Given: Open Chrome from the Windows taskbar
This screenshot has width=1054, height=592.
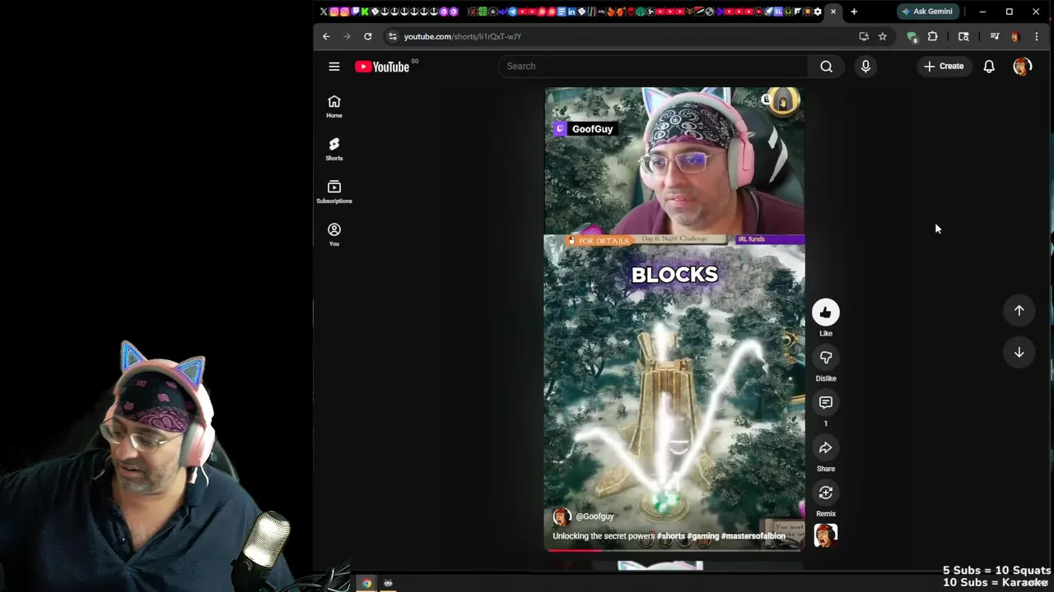Looking at the screenshot, I should (x=366, y=584).
